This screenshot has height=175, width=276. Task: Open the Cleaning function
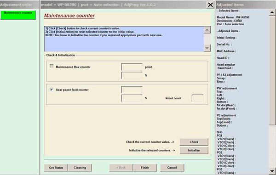pos(80,168)
